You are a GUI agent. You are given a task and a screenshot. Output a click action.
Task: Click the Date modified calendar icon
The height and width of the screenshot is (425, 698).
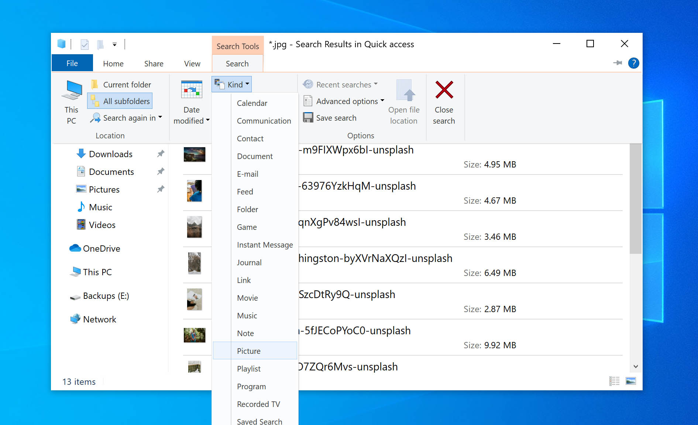[x=192, y=90]
